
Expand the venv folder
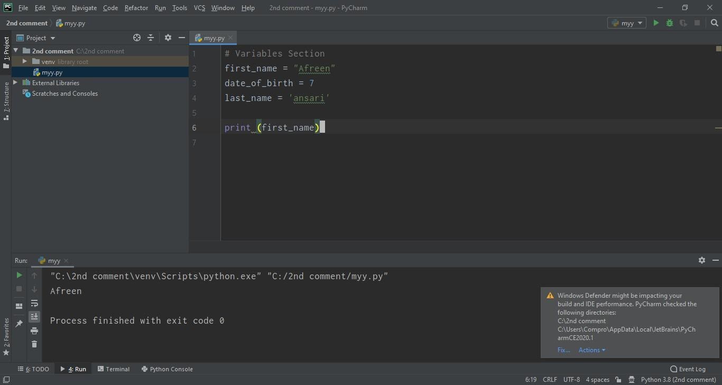pyautogui.click(x=24, y=61)
